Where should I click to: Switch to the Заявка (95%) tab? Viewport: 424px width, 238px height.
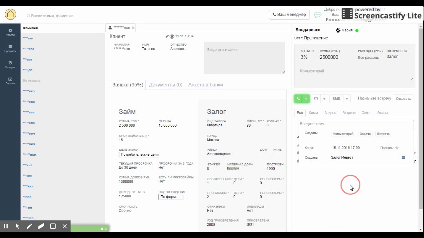128,85
